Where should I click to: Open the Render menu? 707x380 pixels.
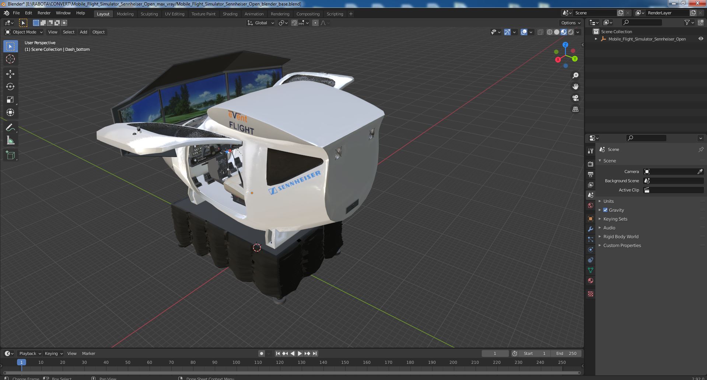click(x=44, y=13)
